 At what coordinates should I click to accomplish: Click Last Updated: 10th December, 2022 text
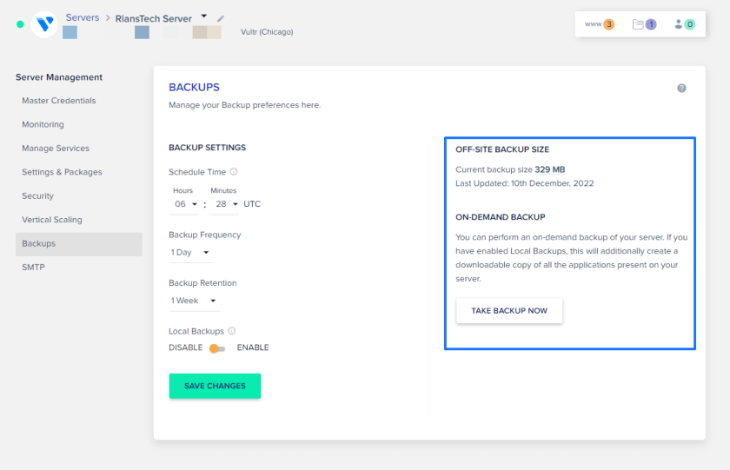click(x=525, y=183)
